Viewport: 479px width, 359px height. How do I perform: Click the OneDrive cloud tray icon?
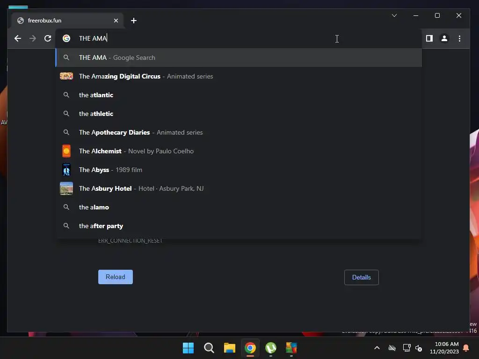pos(392,348)
